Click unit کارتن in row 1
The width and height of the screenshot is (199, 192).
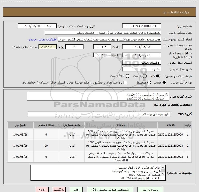[72, 135]
